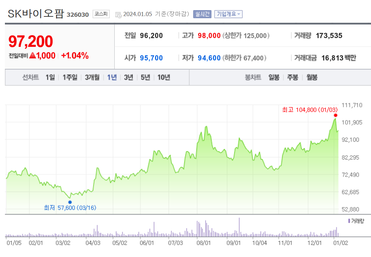Click the 하한가 67,400 text
This screenshot has width=371, height=257.
click(x=244, y=58)
